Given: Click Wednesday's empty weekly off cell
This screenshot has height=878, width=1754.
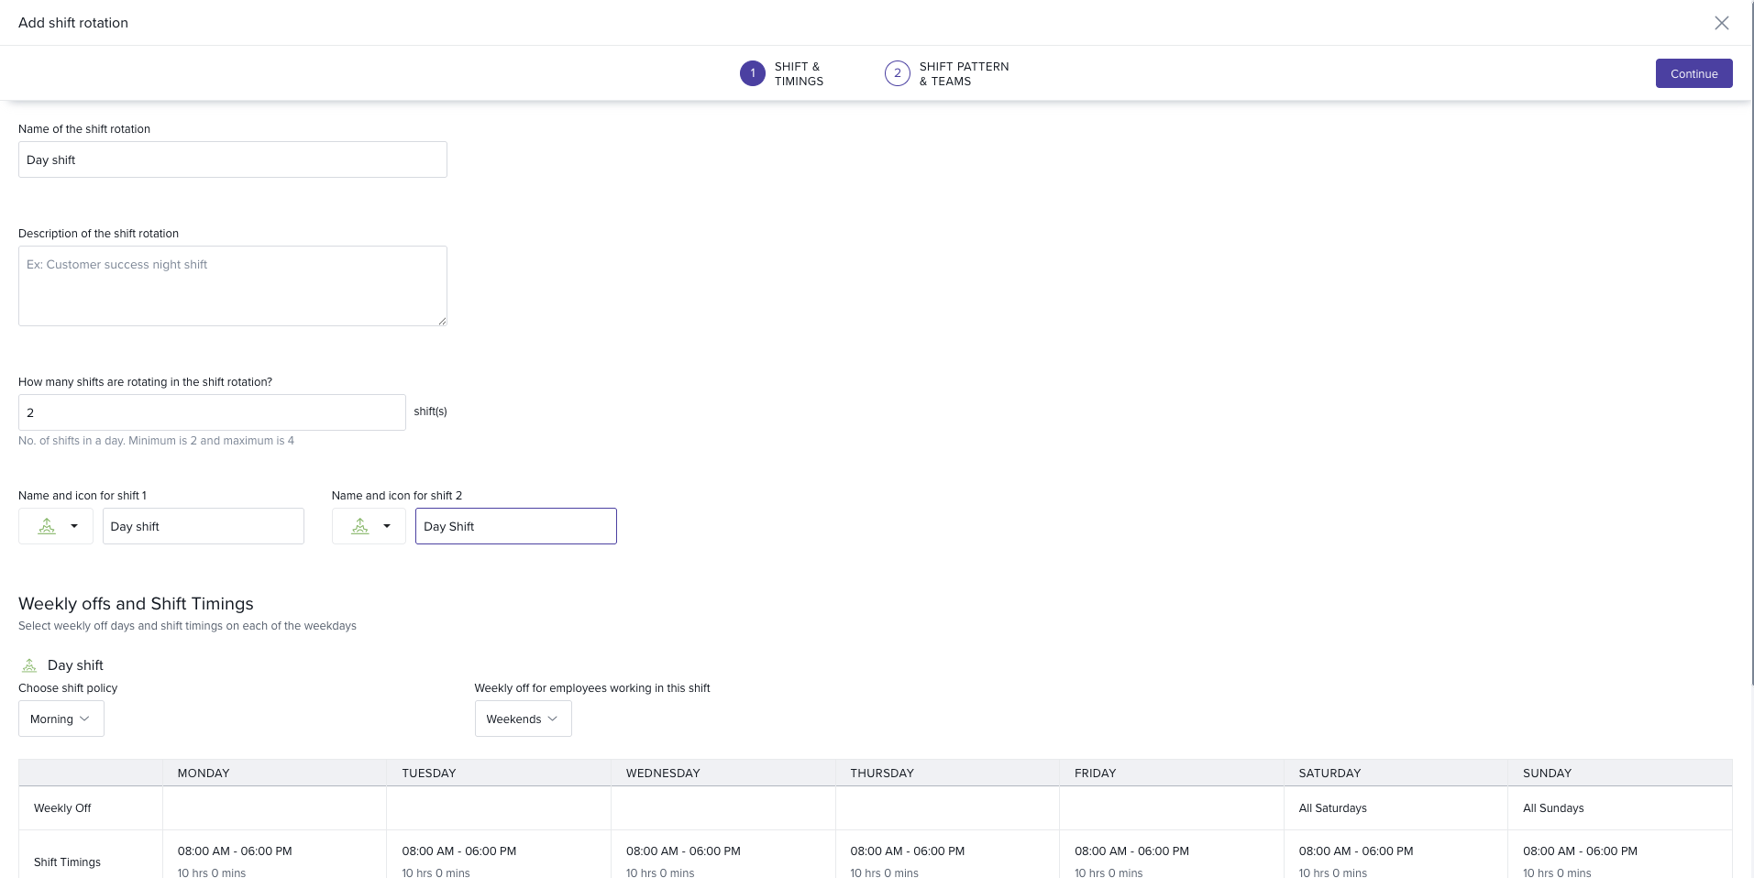Looking at the screenshot, I should (x=723, y=808).
